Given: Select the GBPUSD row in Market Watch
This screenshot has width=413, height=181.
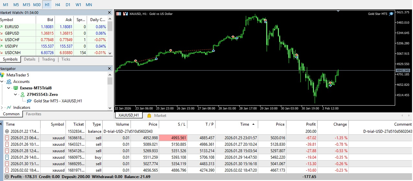Looking at the screenshot, I should [54, 33].
